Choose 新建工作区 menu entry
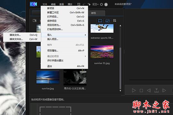 [x=64, y=12]
